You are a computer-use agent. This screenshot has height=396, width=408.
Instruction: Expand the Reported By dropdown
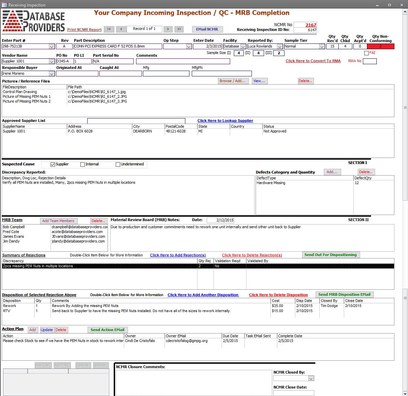coord(280,47)
